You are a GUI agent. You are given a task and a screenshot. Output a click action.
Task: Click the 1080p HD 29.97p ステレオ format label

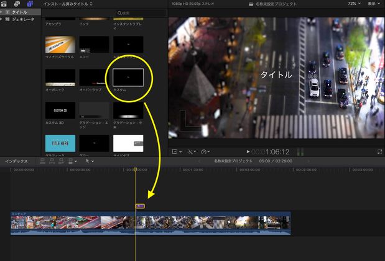tap(193, 4)
